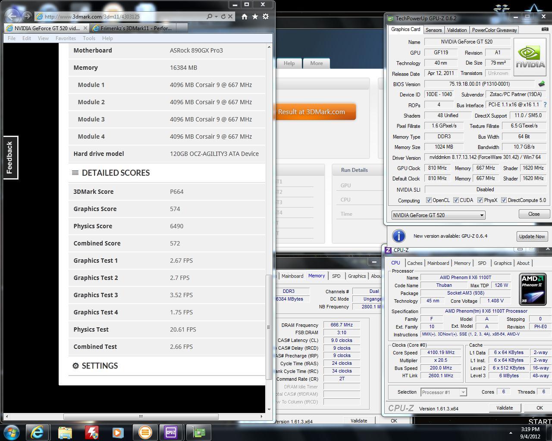This screenshot has width=552, height=441.
Task: Click the webpage vertical scrollbar thumb
Action: (269, 327)
